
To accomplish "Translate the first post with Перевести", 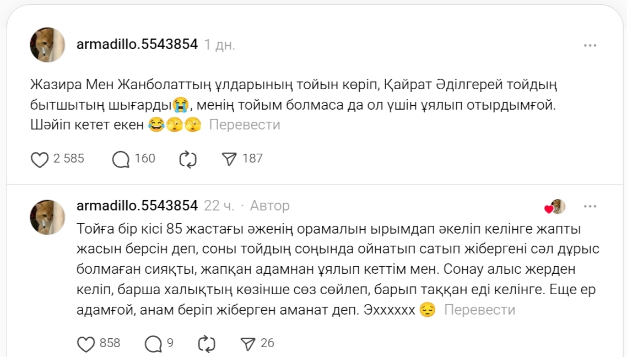I will pos(244,125).
